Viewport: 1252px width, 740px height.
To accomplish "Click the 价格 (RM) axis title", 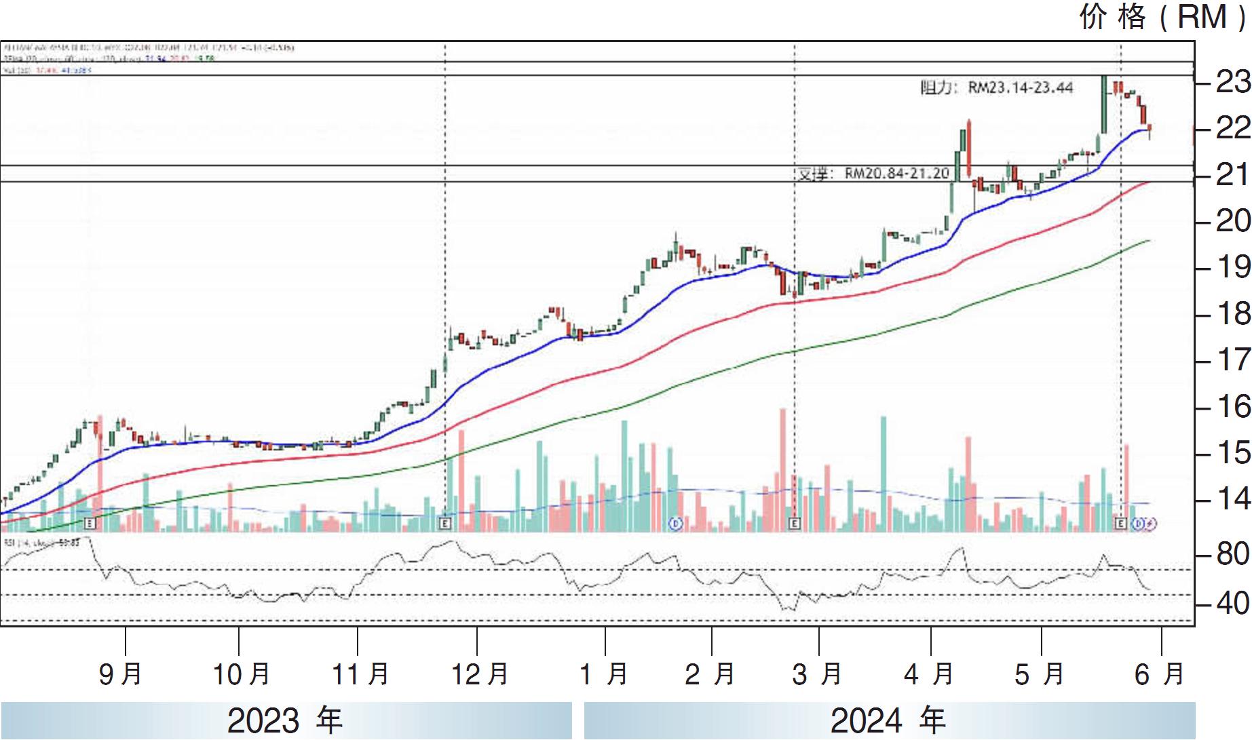I will click(1164, 17).
